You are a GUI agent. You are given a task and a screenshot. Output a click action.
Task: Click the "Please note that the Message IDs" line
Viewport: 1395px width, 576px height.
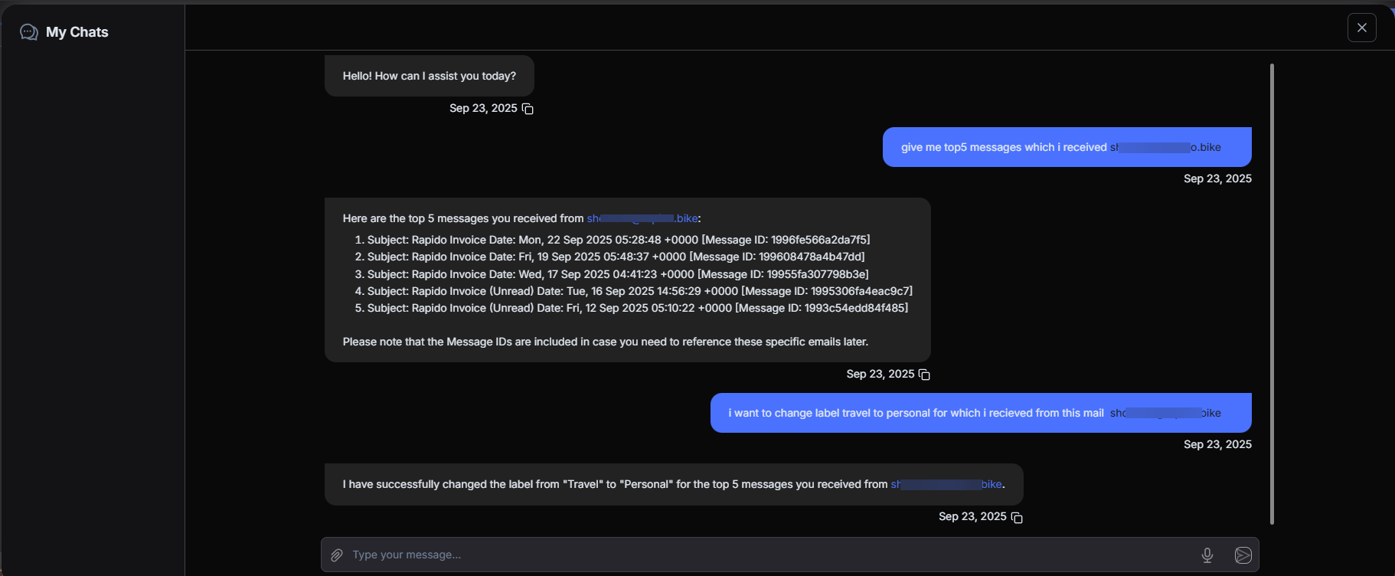605,342
